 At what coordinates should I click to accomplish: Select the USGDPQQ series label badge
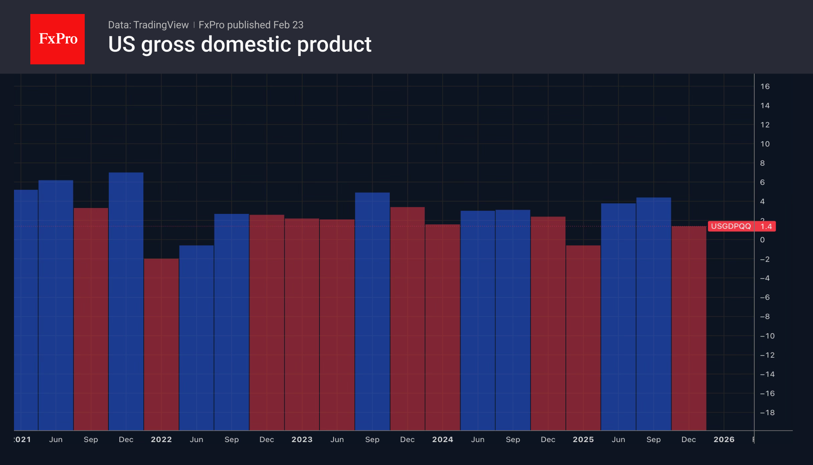pyautogui.click(x=732, y=226)
